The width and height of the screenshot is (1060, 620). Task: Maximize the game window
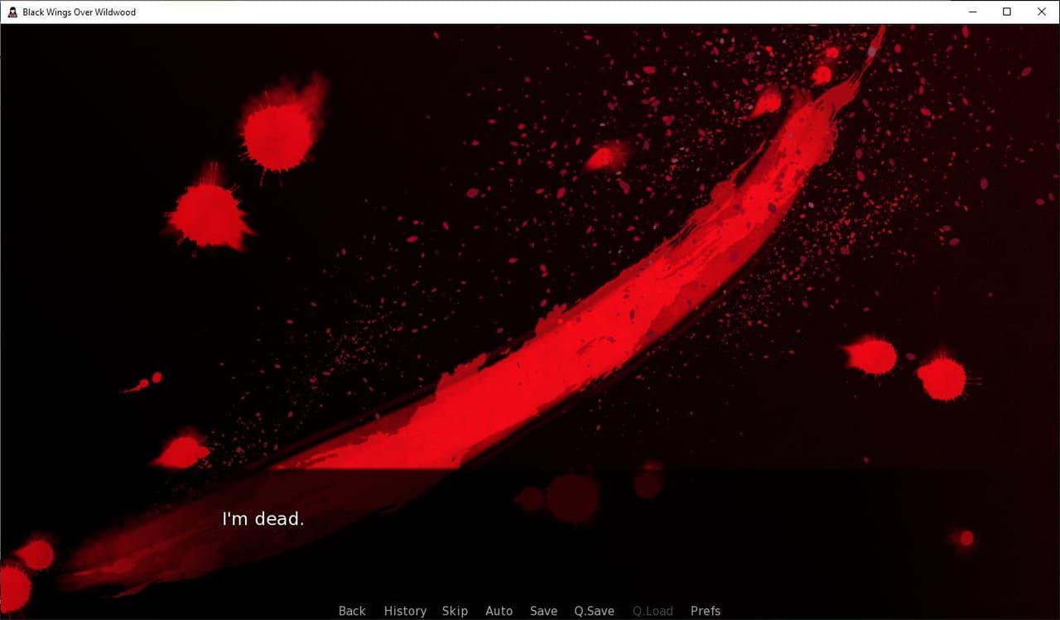pos(1007,12)
